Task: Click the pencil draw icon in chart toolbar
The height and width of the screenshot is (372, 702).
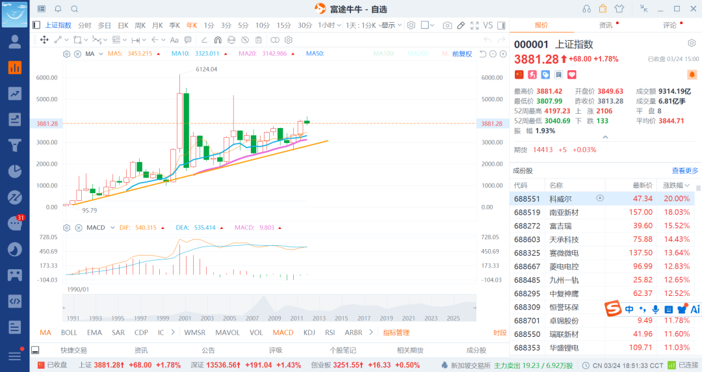Action: tap(461, 25)
